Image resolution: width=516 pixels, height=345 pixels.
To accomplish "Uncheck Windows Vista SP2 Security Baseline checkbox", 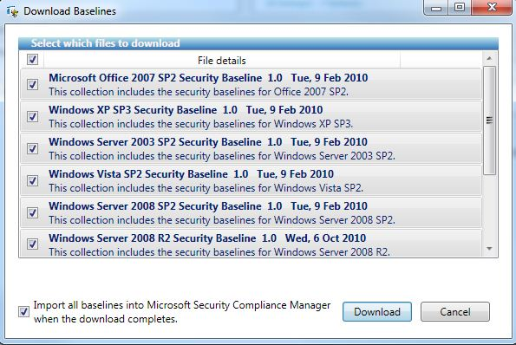I will click(33, 180).
